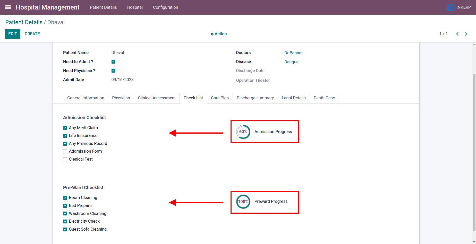
Task: Toggle Electricity Check checkbox
Action: (65, 221)
